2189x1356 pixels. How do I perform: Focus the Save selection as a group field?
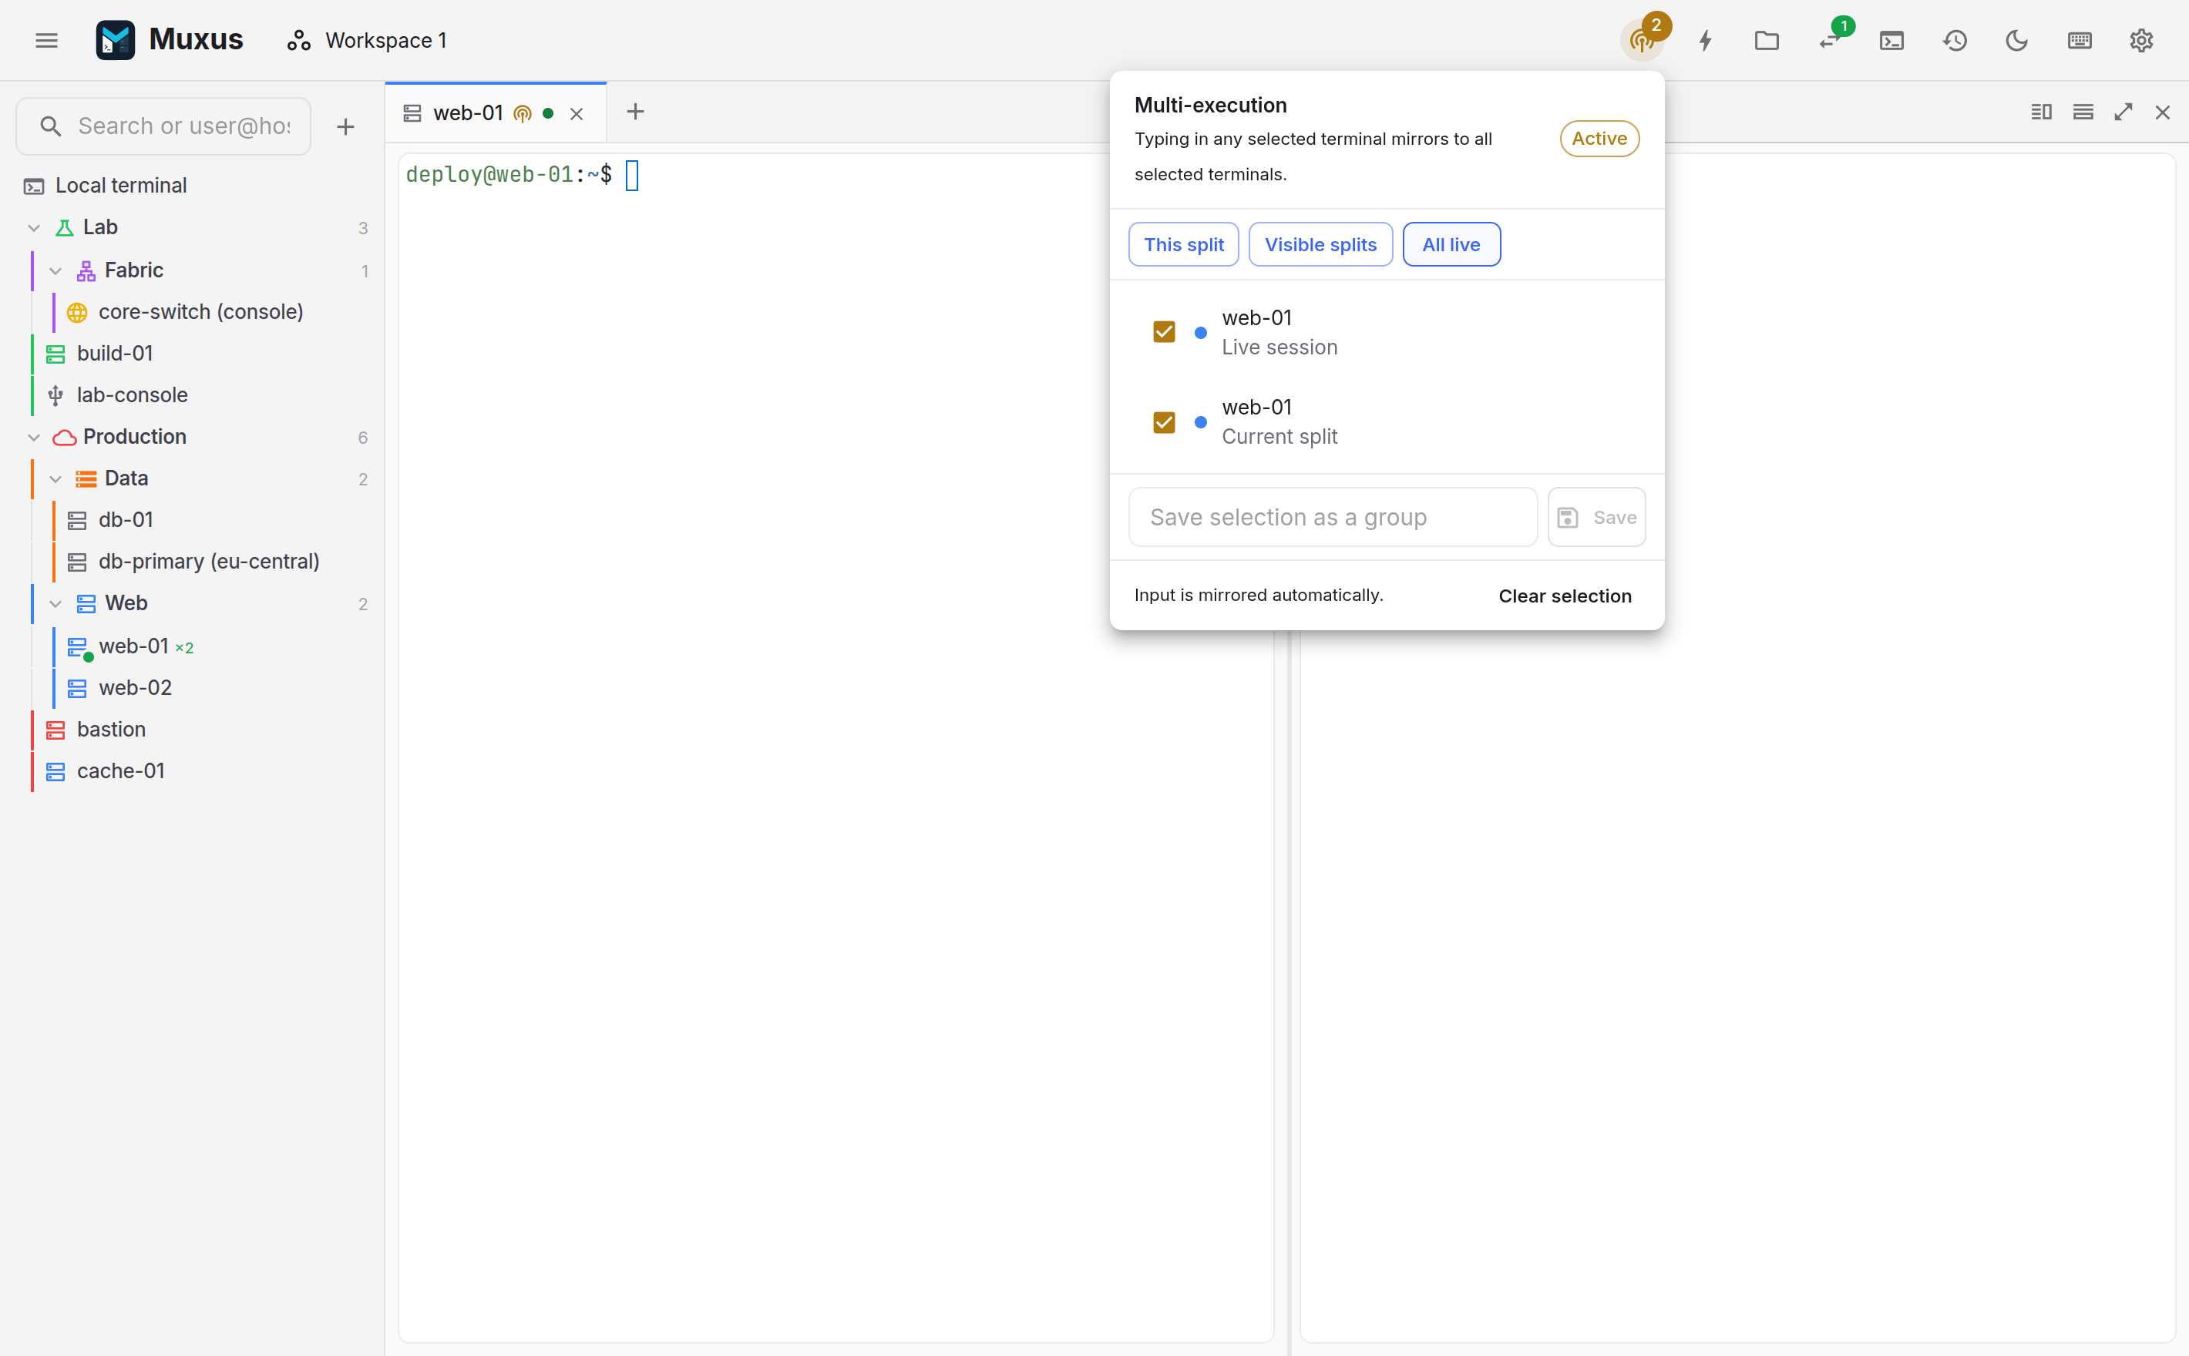[x=1332, y=516]
